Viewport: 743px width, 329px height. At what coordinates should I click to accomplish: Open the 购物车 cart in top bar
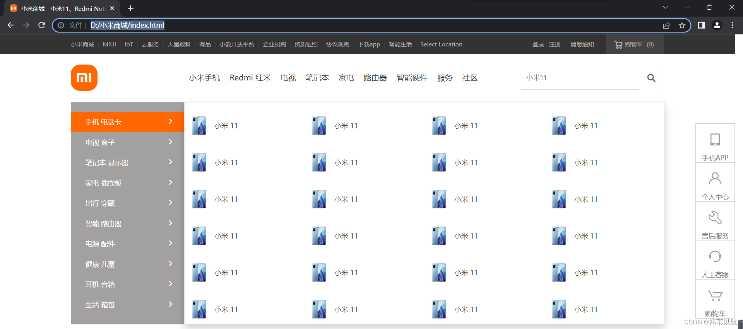click(x=635, y=44)
